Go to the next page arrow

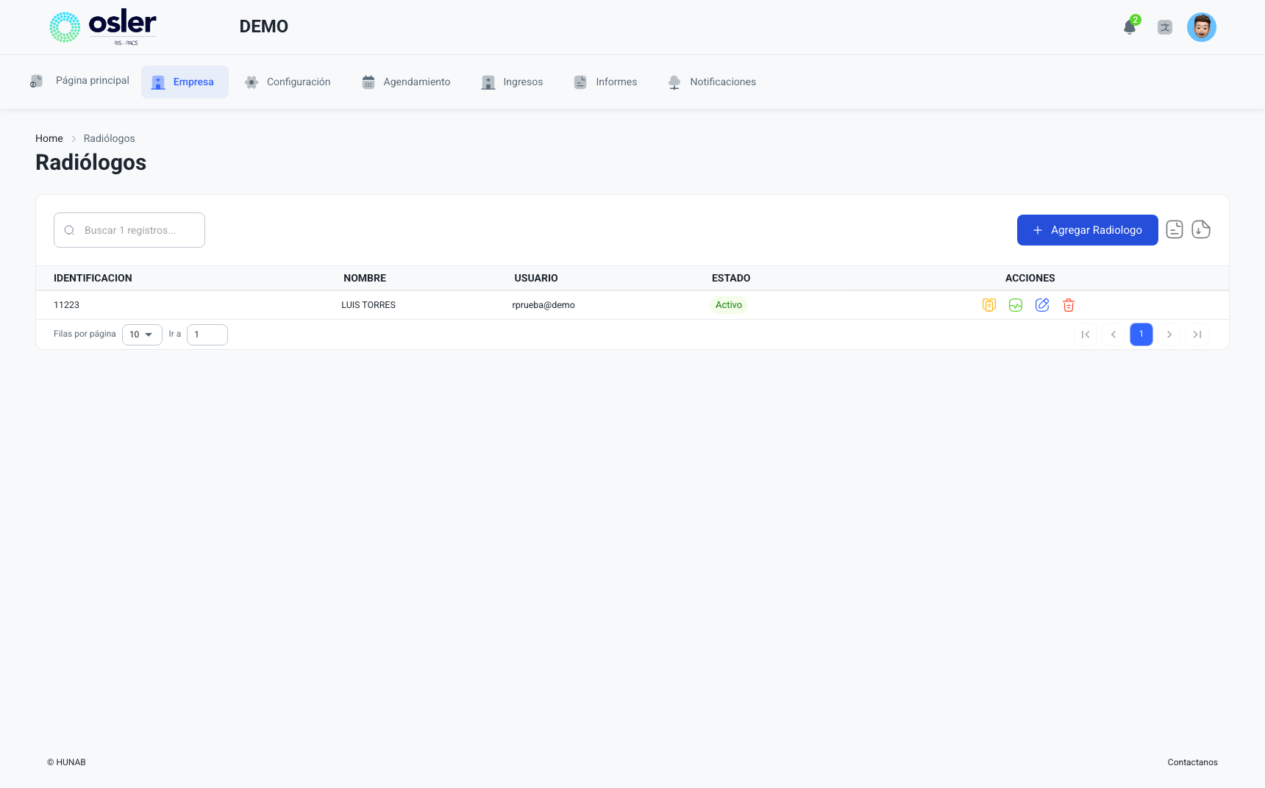tap(1169, 334)
